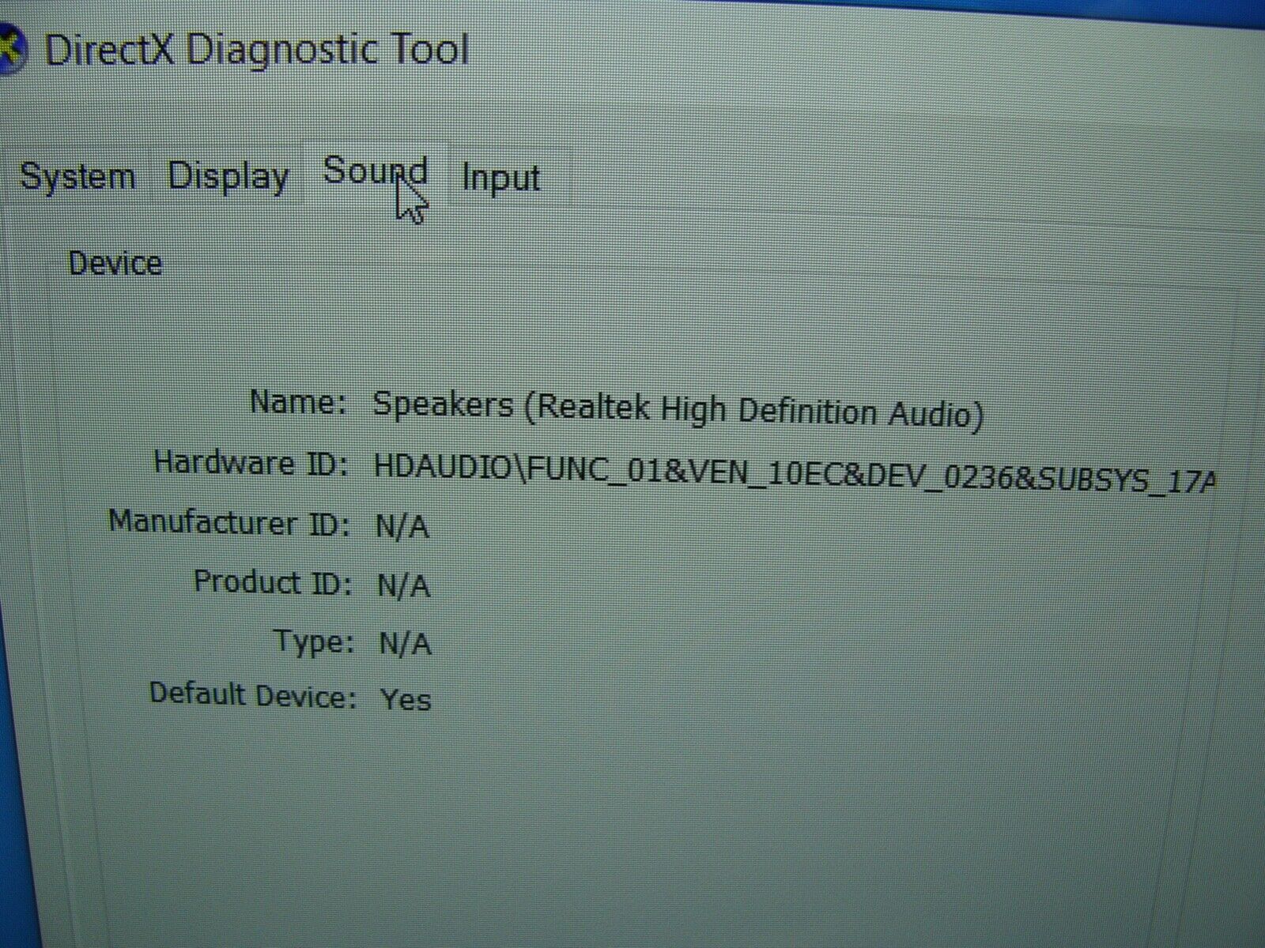Click the DirectX icon in title bar

click(x=11, y=49)
